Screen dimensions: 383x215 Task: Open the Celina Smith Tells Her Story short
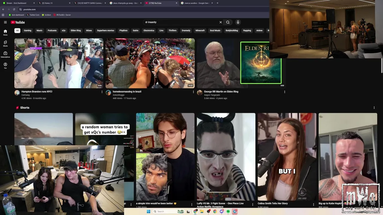click(287, 156)
